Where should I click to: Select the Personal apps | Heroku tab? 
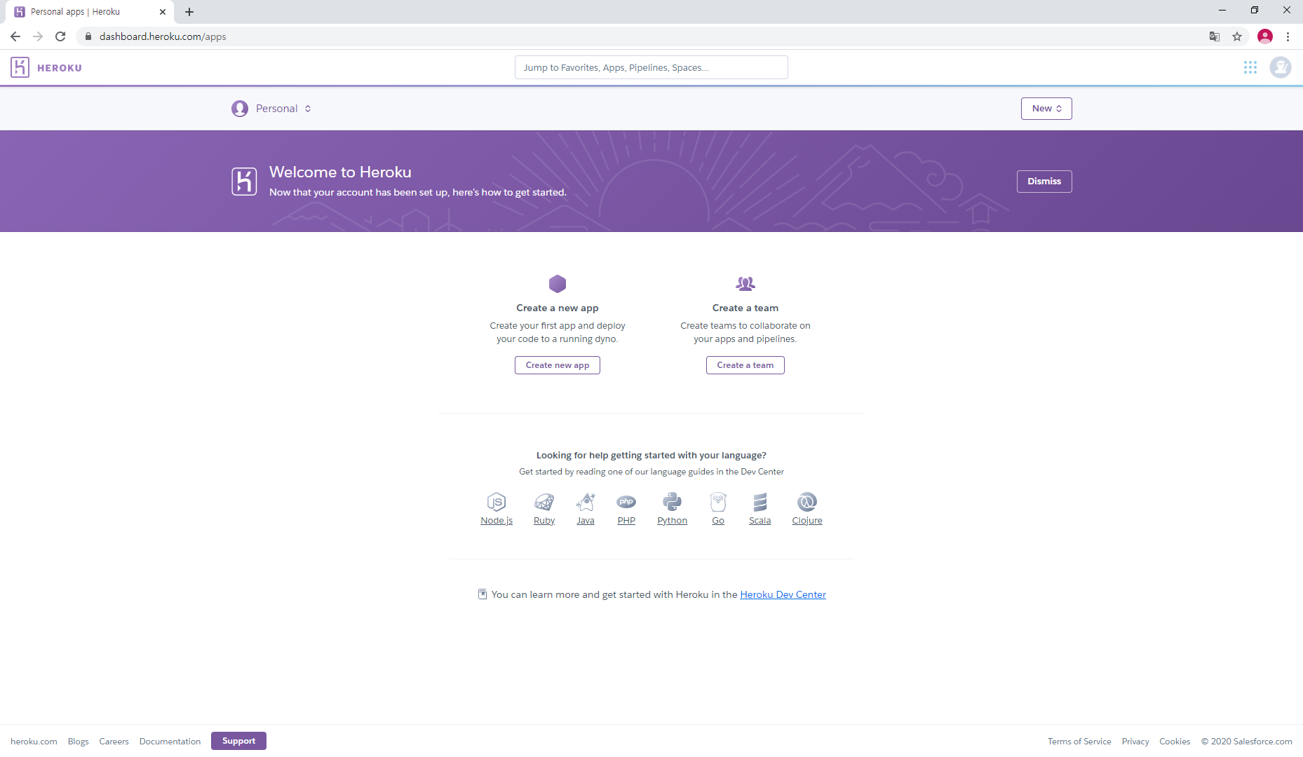click(90, 12)
